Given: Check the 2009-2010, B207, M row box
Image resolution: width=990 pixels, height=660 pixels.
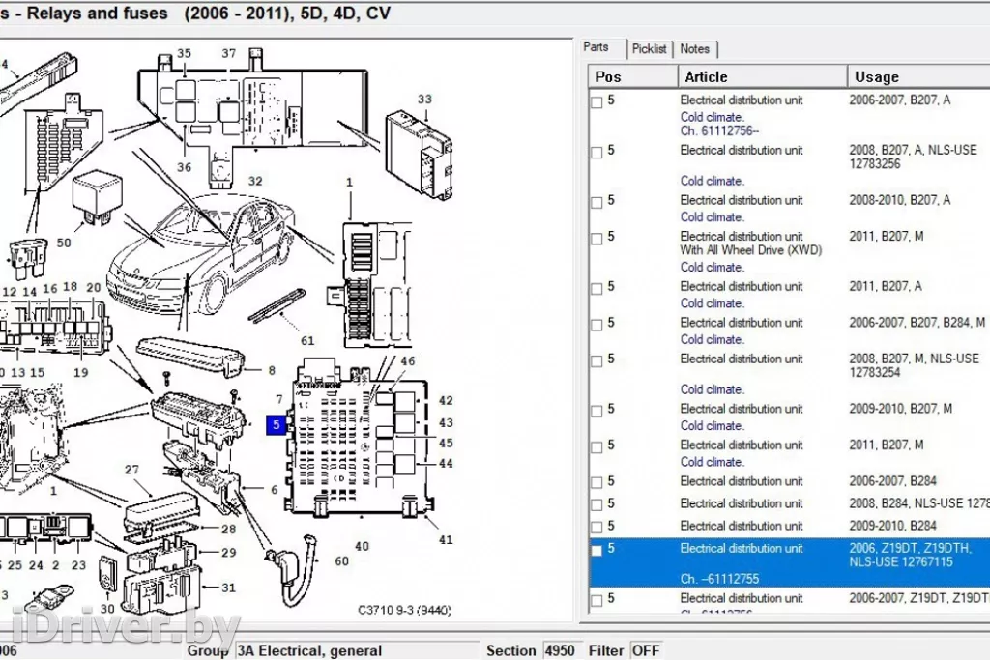Looking at the screenshot, I should click(597, 411).
